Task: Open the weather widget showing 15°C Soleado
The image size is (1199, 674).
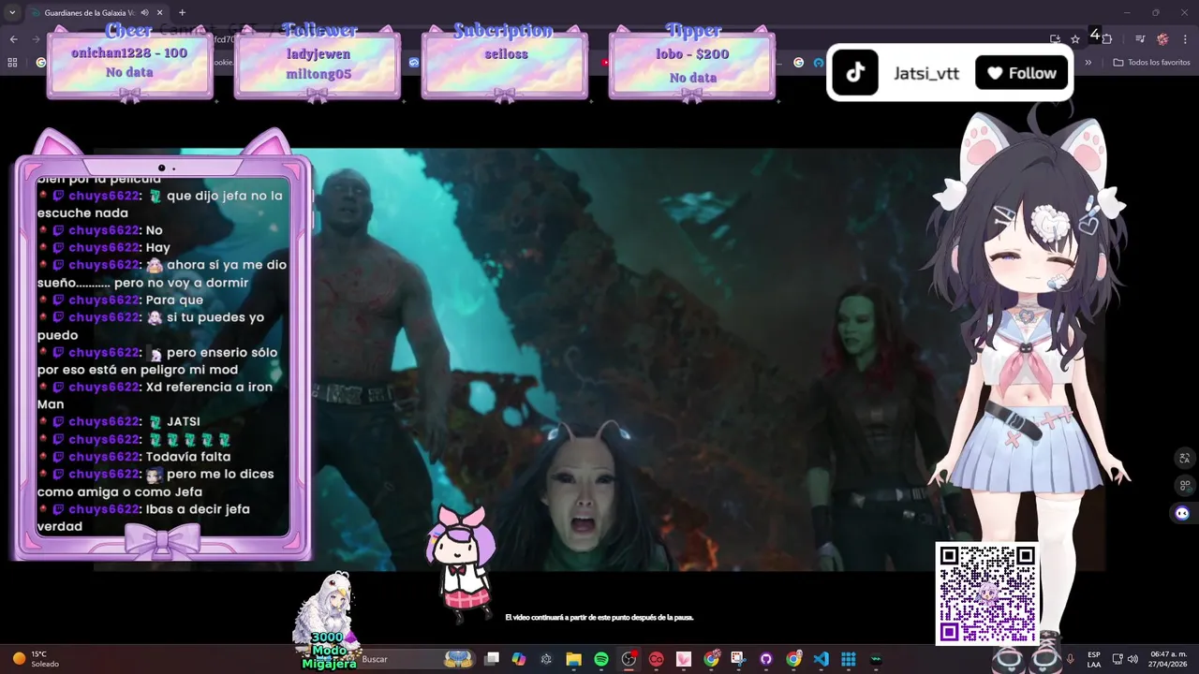Action: pos(36,659)
